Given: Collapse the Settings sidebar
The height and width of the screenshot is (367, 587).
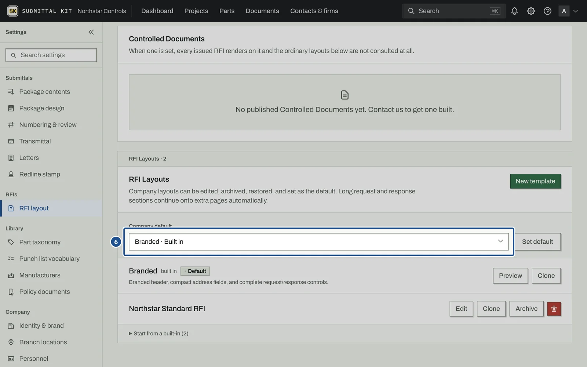Looking at the screenshot, I should (91, 32).
